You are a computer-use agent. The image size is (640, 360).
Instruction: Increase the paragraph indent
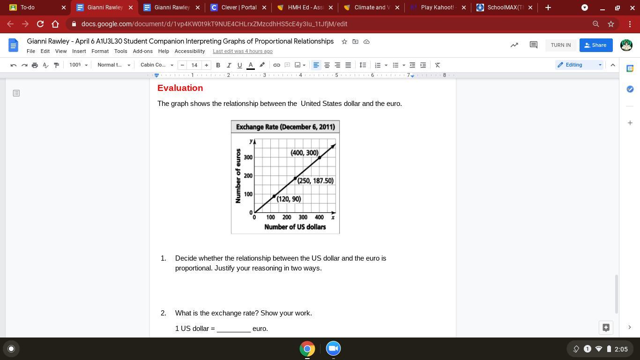coord(423,65)
